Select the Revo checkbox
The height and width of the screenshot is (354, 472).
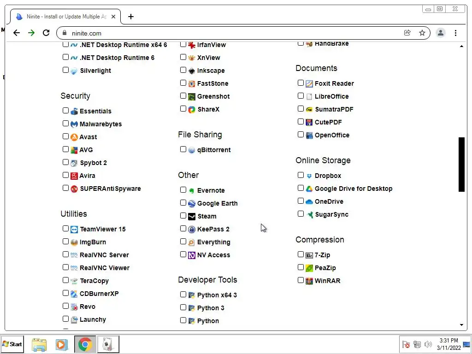click(x=65, y=306)
